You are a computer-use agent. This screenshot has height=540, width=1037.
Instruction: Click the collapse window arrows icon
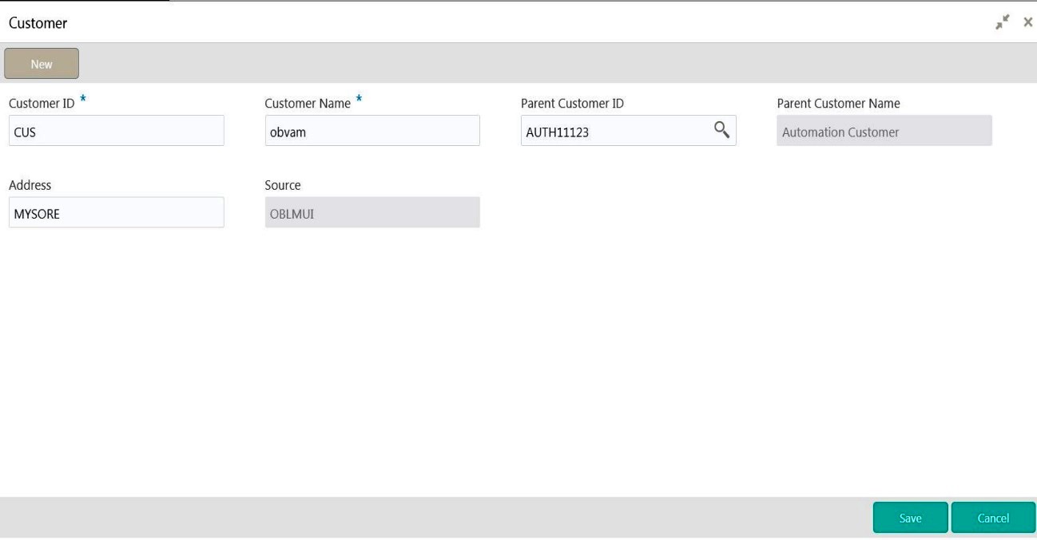1003,22
